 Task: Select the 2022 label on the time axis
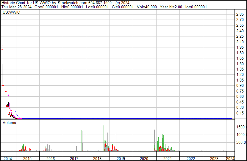tap(191, 159)
